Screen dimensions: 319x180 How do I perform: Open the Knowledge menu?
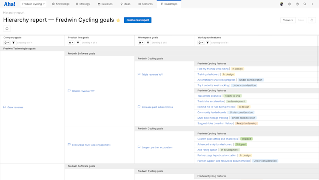61,4
